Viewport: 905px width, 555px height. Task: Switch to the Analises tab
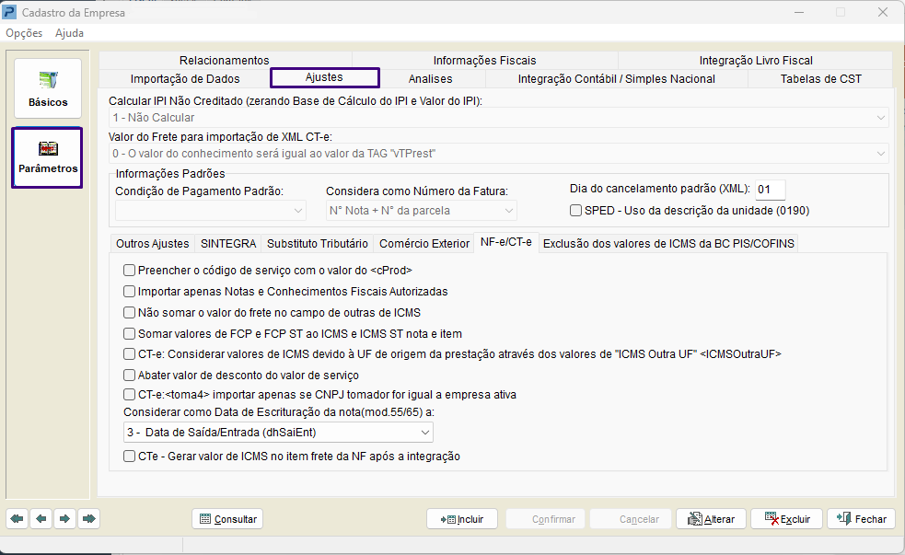(431, 78)
